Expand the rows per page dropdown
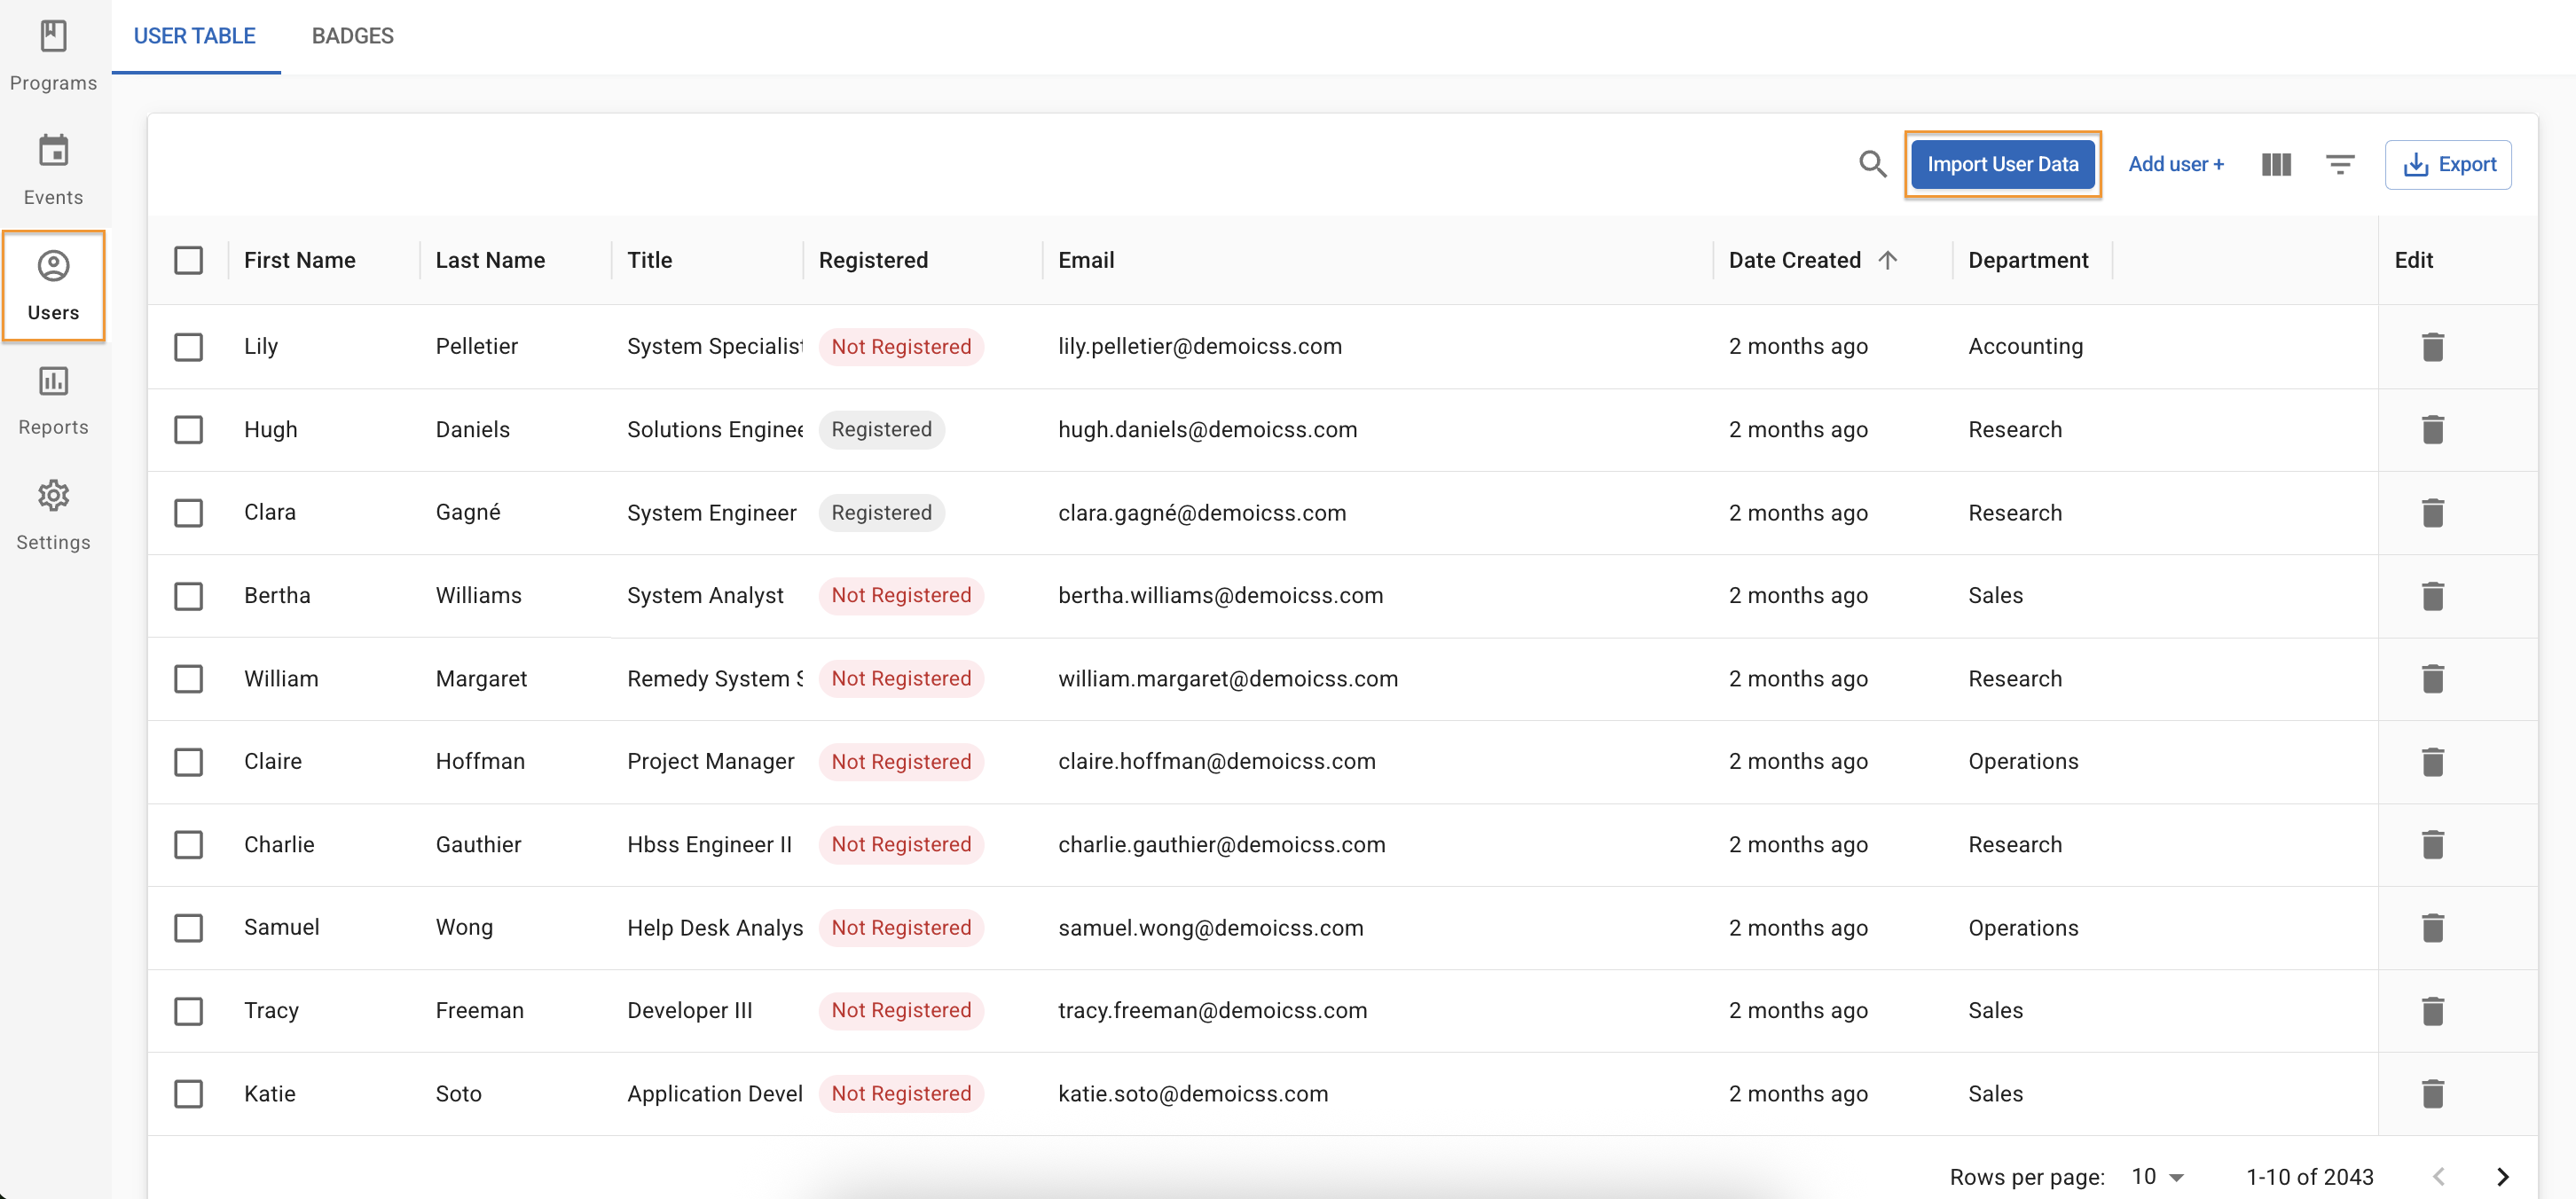Image resolution: width=2576 pixels, height=1199 pixels. click(x=2157, y=1177)
